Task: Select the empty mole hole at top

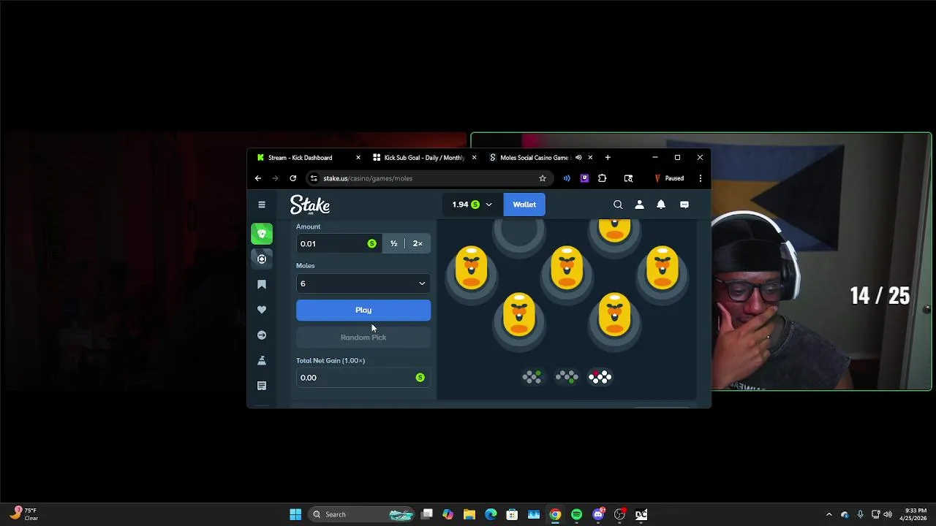Action: coord(519,235)
